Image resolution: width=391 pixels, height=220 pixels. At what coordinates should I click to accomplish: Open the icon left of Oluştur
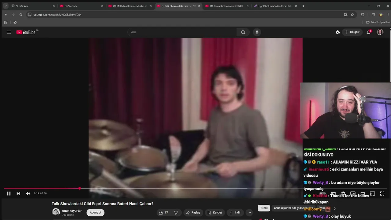(338, 32)
